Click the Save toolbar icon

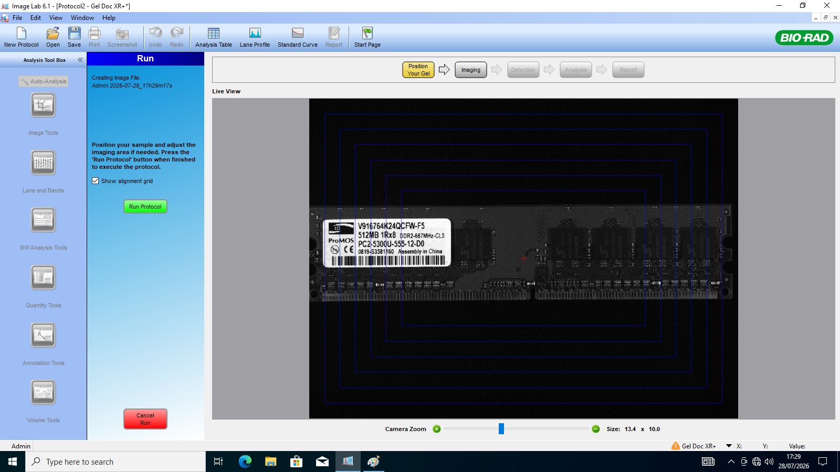click(x=74, y=37)
